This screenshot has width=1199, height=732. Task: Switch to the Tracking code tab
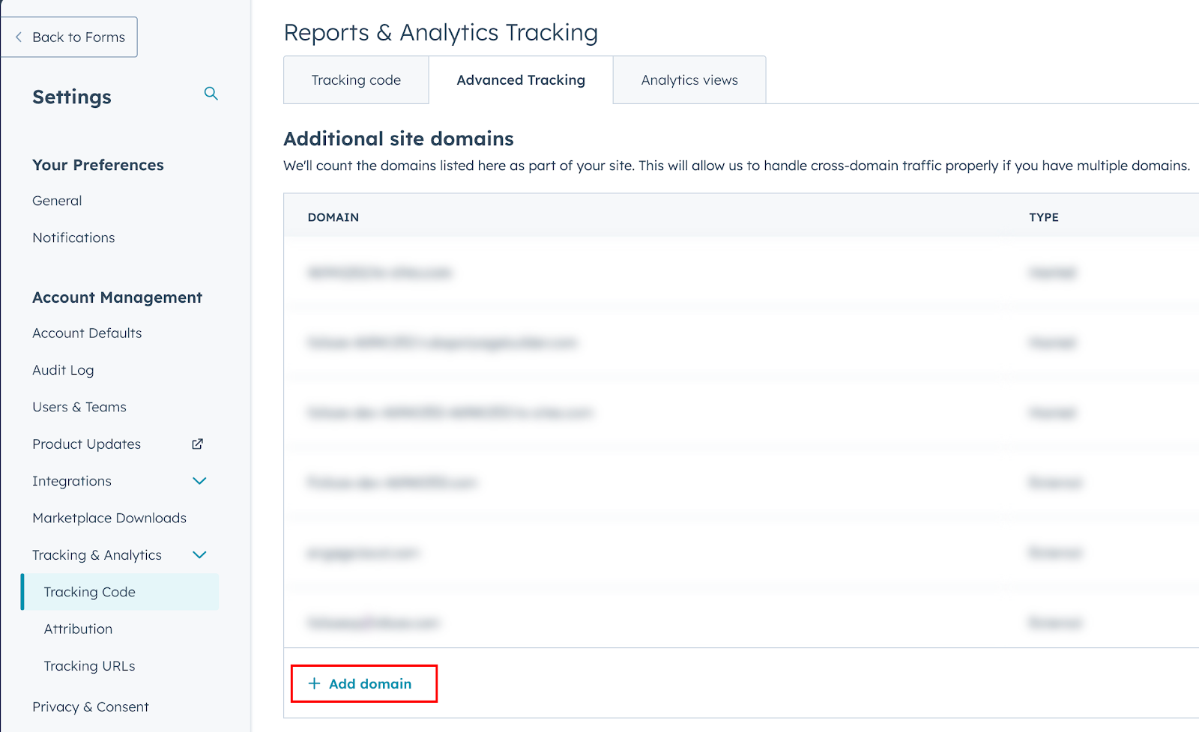356,80
